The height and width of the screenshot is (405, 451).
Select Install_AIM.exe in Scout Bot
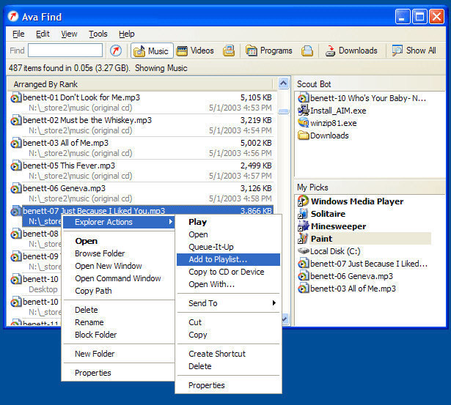332,111
